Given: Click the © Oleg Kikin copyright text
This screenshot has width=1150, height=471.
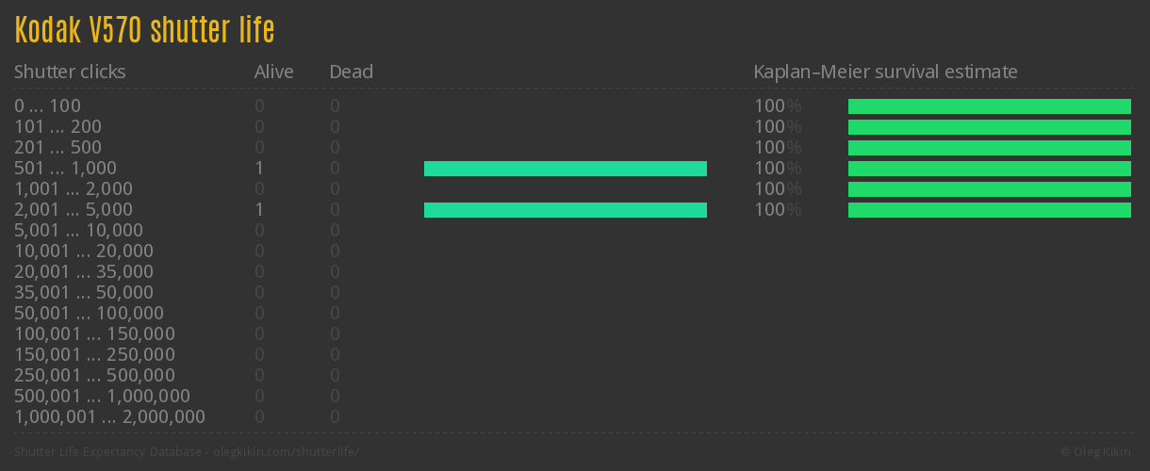Looking at the screenshot, I should coord(1096,452).
